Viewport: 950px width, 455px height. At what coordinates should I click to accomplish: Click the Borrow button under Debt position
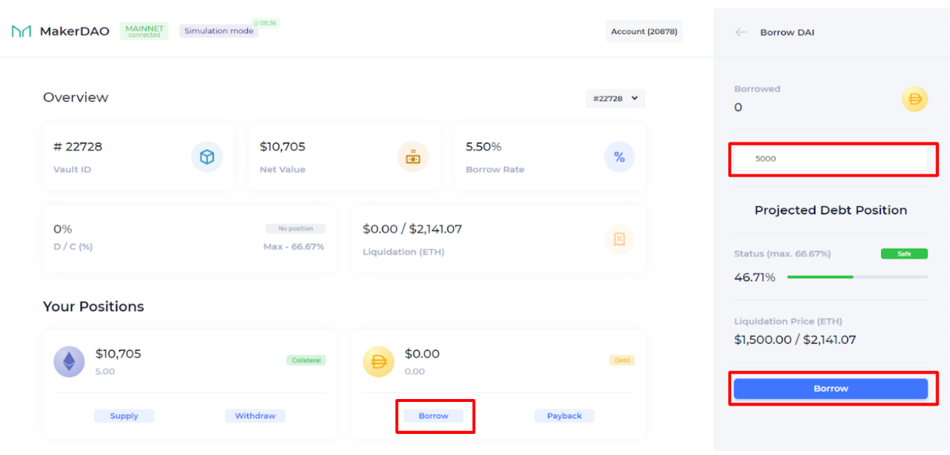coord(433,416)
